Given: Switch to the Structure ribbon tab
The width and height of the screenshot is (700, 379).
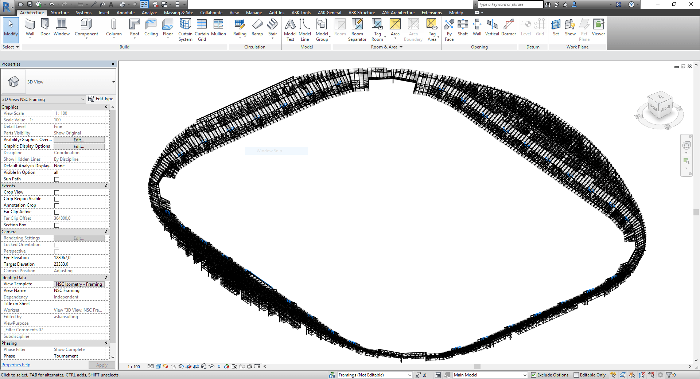Looking at the screenshot, I should 59,12.
